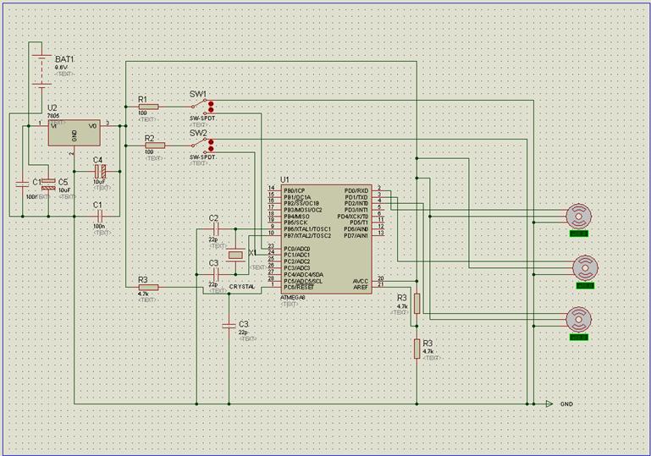Select the bottom servo motor symbol

click(x=578, y=320)
